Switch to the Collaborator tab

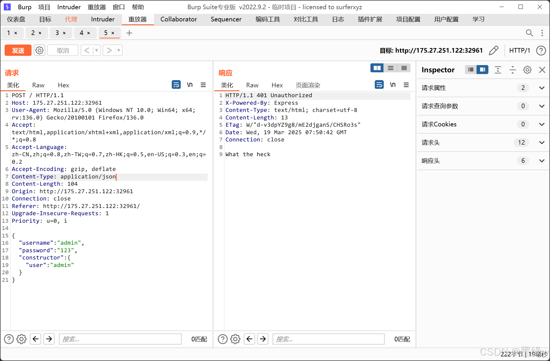(179, 19)
